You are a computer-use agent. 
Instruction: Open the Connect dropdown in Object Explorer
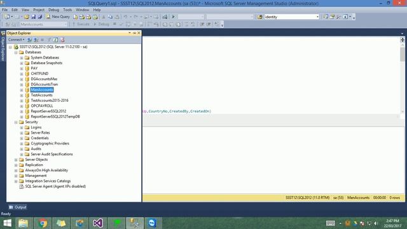click(x=17, y=39)
